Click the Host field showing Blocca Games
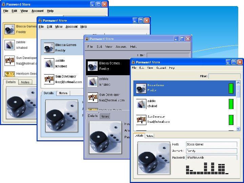 click(x=211, y=144)
